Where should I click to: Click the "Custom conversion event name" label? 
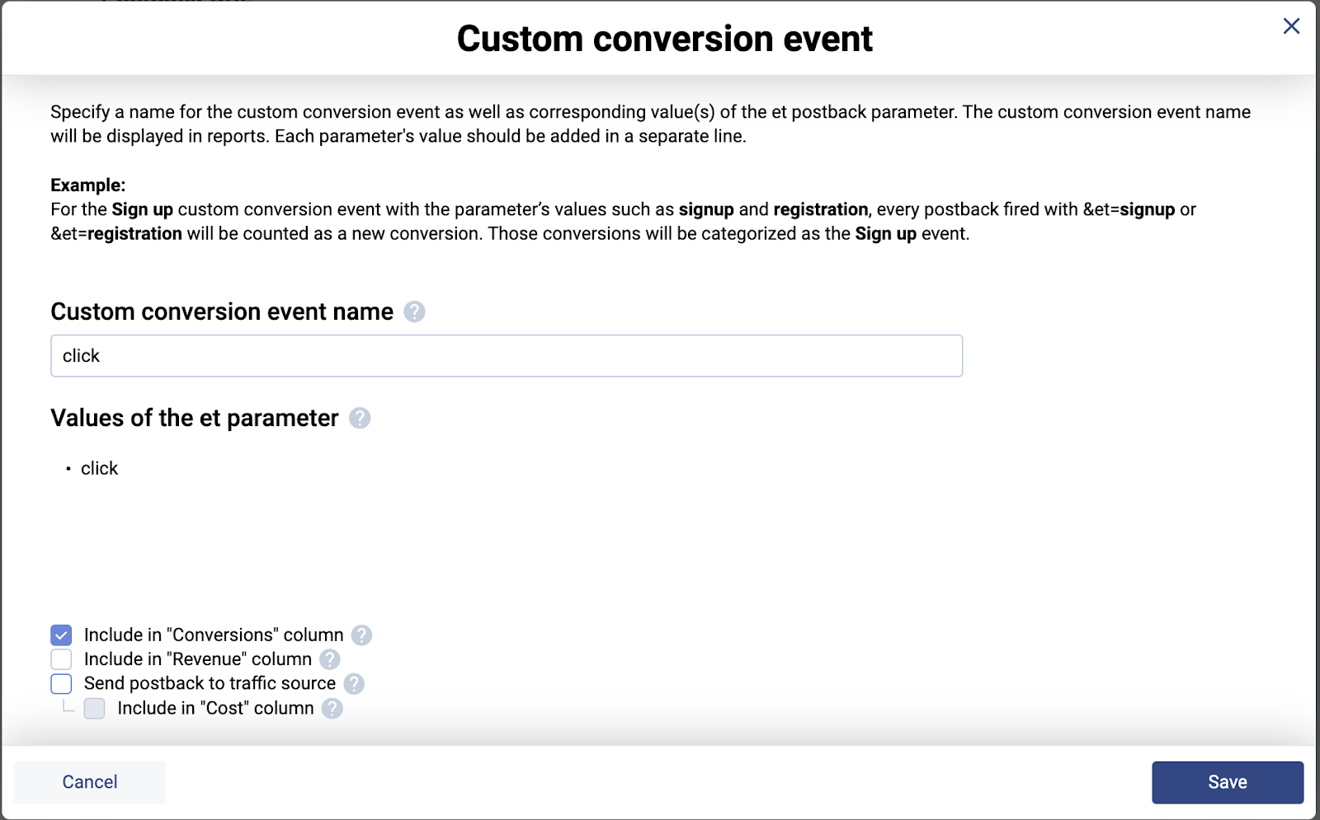tap(222, 312)
